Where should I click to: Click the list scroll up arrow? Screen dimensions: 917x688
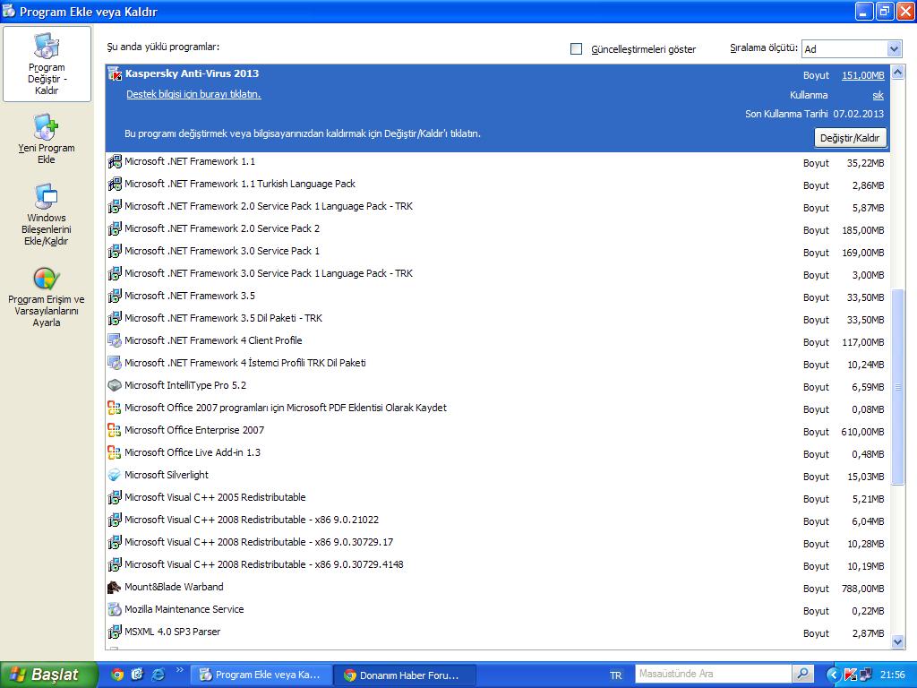pyautogui.click(x=897, y=73)
